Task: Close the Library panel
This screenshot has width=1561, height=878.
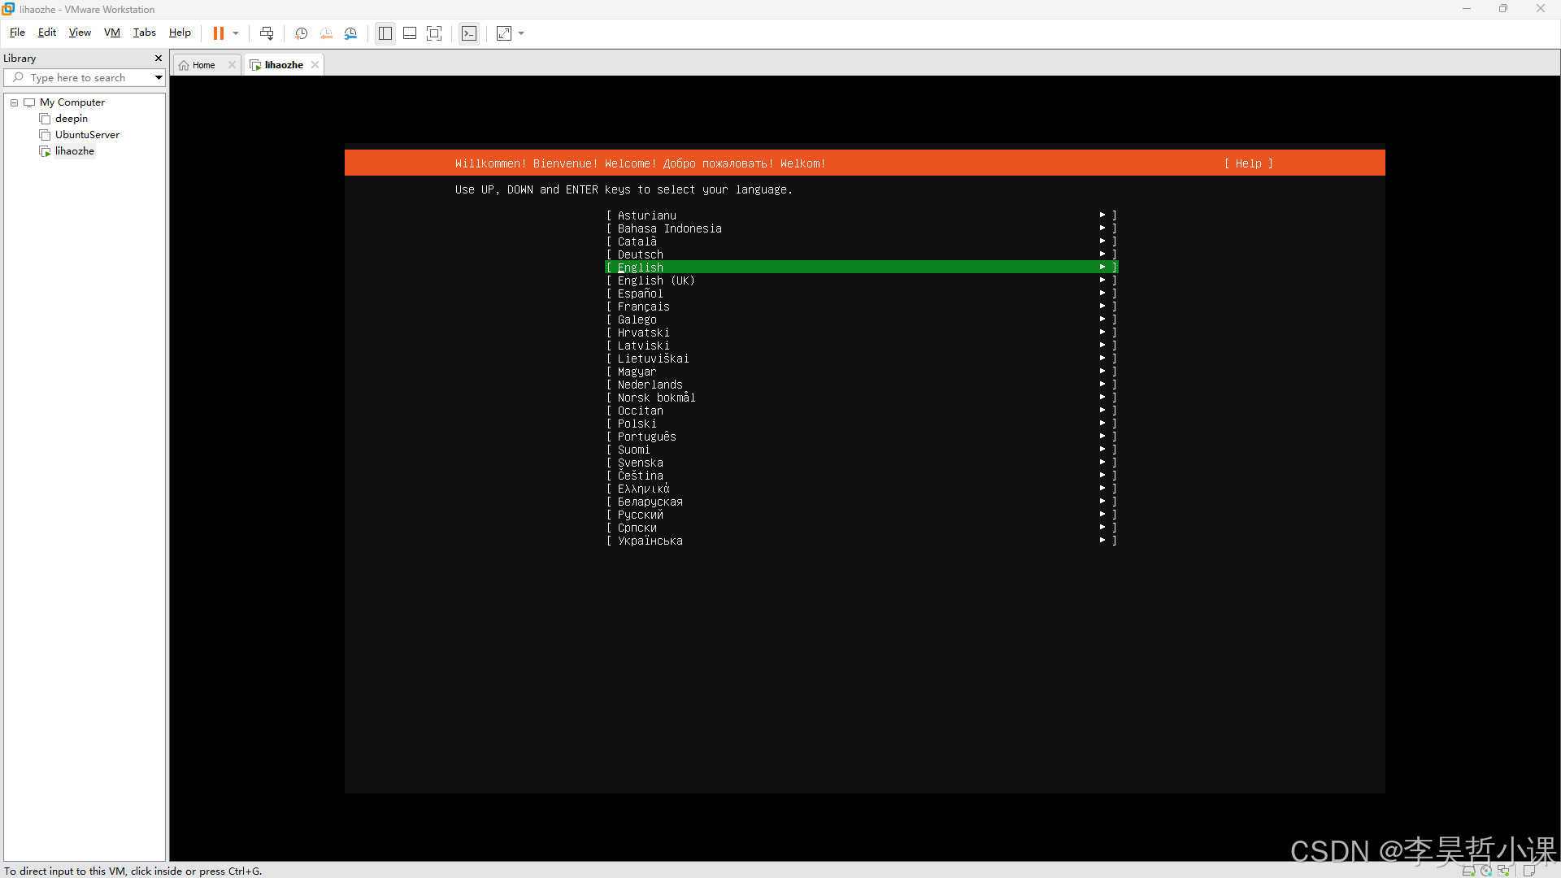Action: tap(159, 59)
